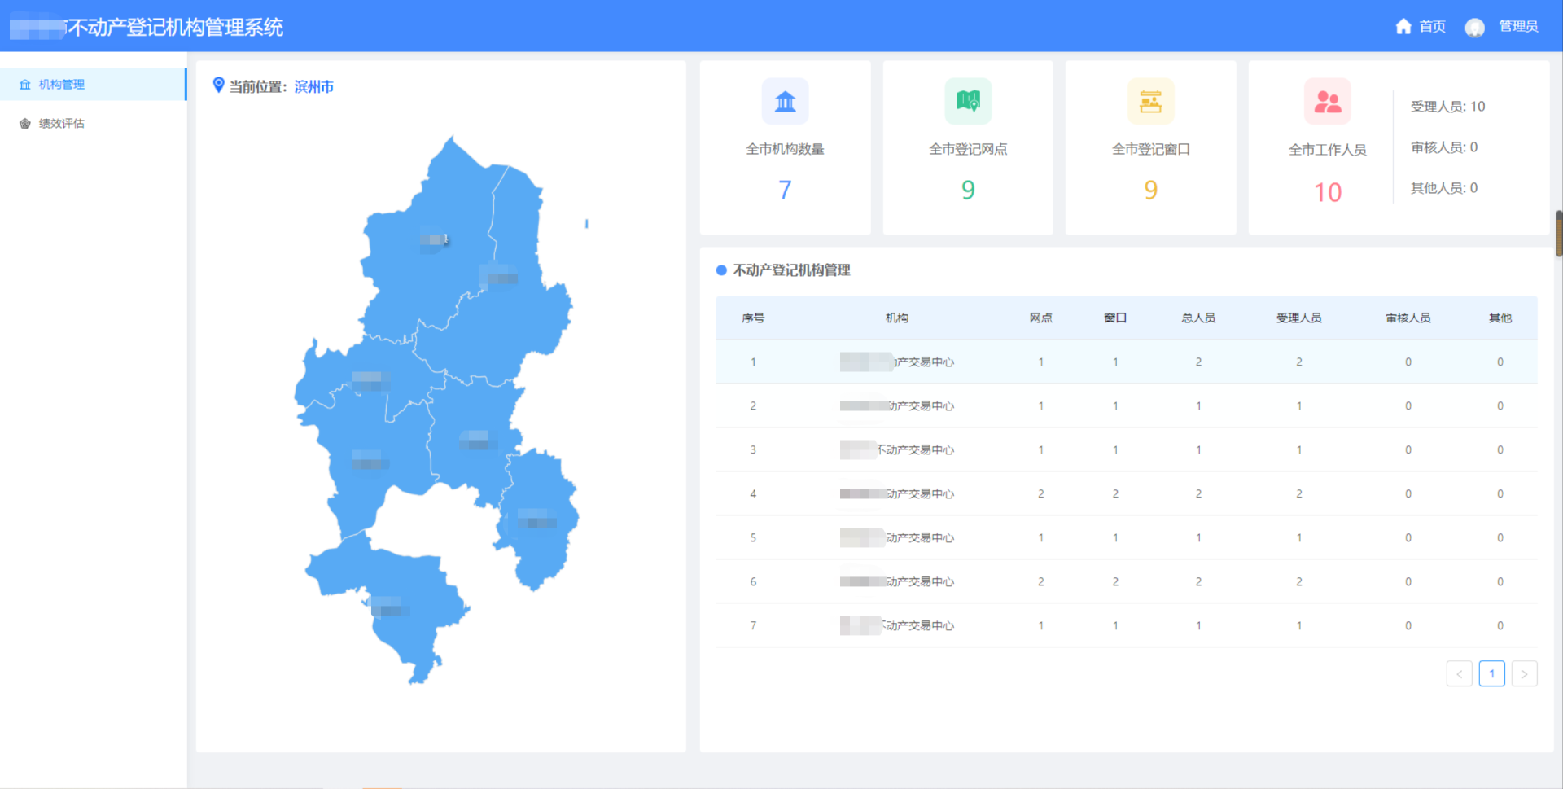Open the 首页 home link
This screenshot has height=789, width=1563.
tap(1432, 27)
